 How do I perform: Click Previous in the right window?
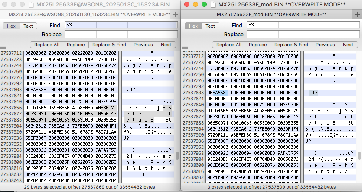(x=325, y=45)
